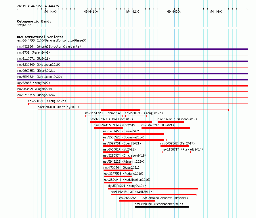Screen dimensions: 256x218
Task: Click the red nsv3369717 Audano2019 bar
Action: (171, 122)
